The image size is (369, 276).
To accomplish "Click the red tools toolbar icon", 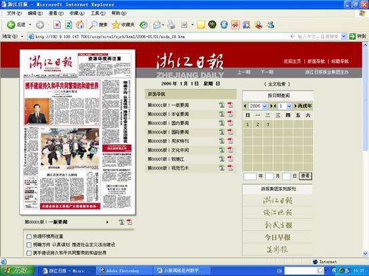I will pyautogui.click(x=236, y=25).
